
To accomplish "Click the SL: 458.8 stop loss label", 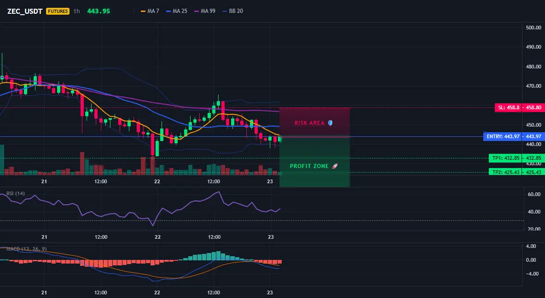I will [x=509, y=107].
